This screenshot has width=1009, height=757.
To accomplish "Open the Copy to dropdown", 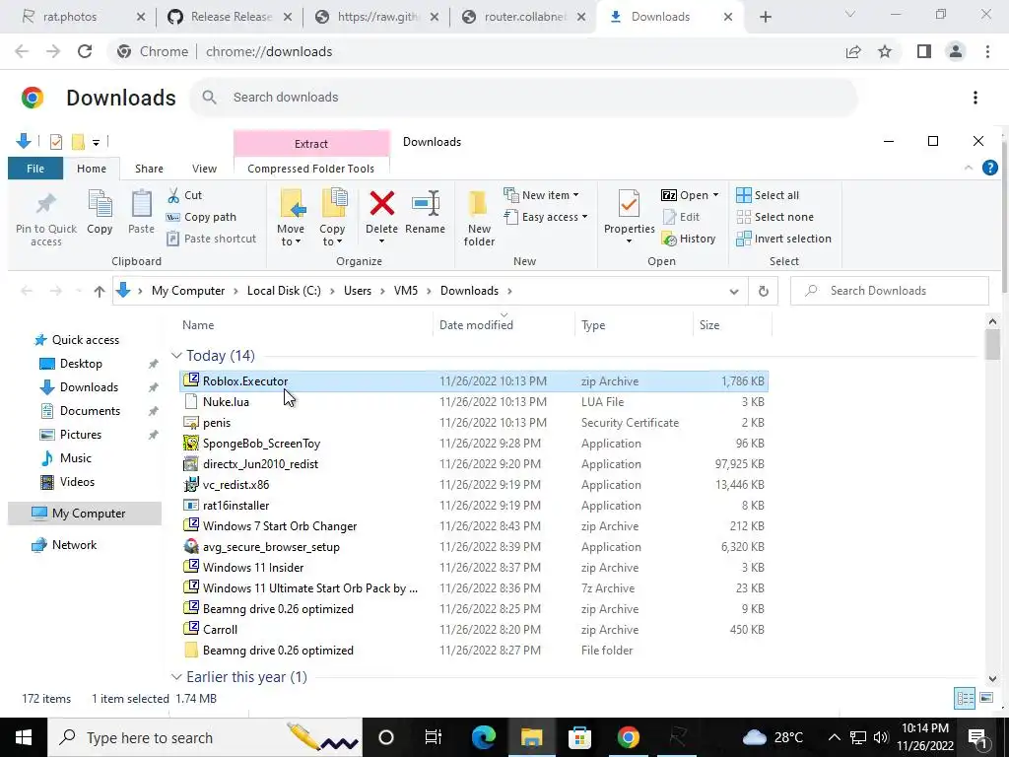I will pos(332,235).
